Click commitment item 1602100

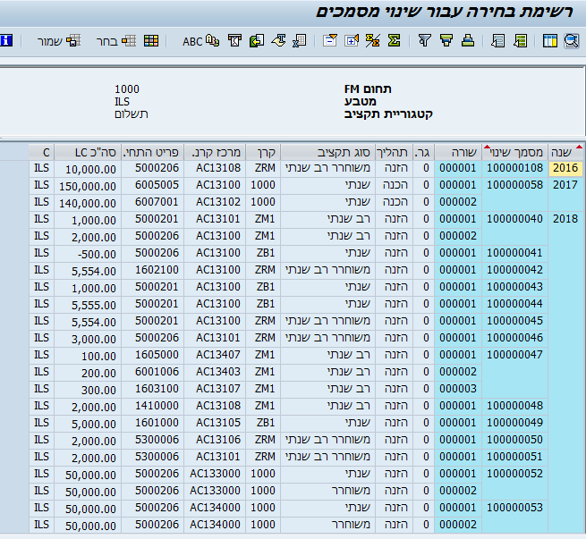152,270
